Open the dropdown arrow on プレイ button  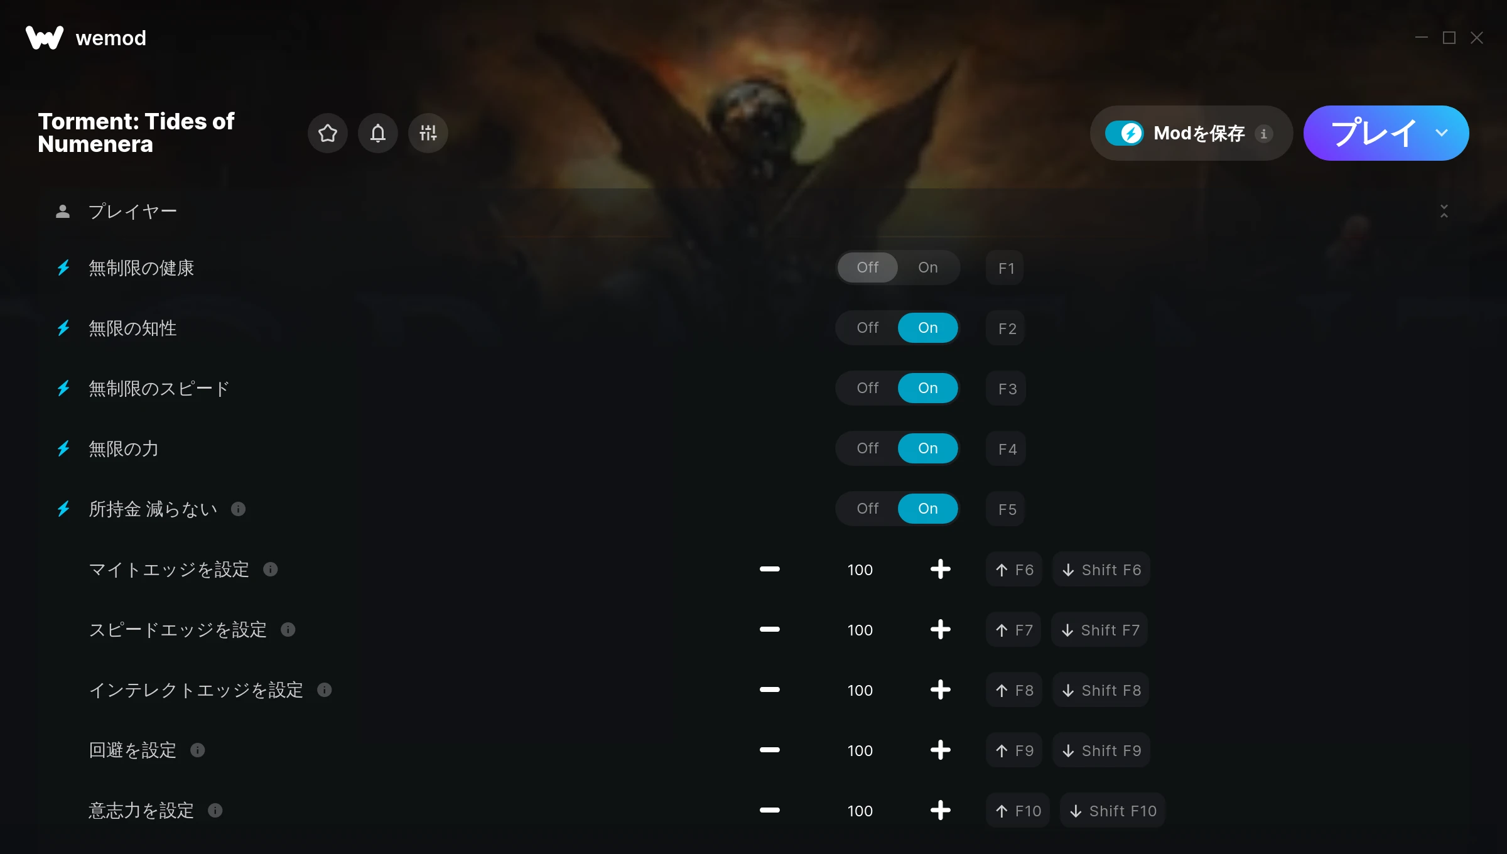click(x=1442, y=133)
